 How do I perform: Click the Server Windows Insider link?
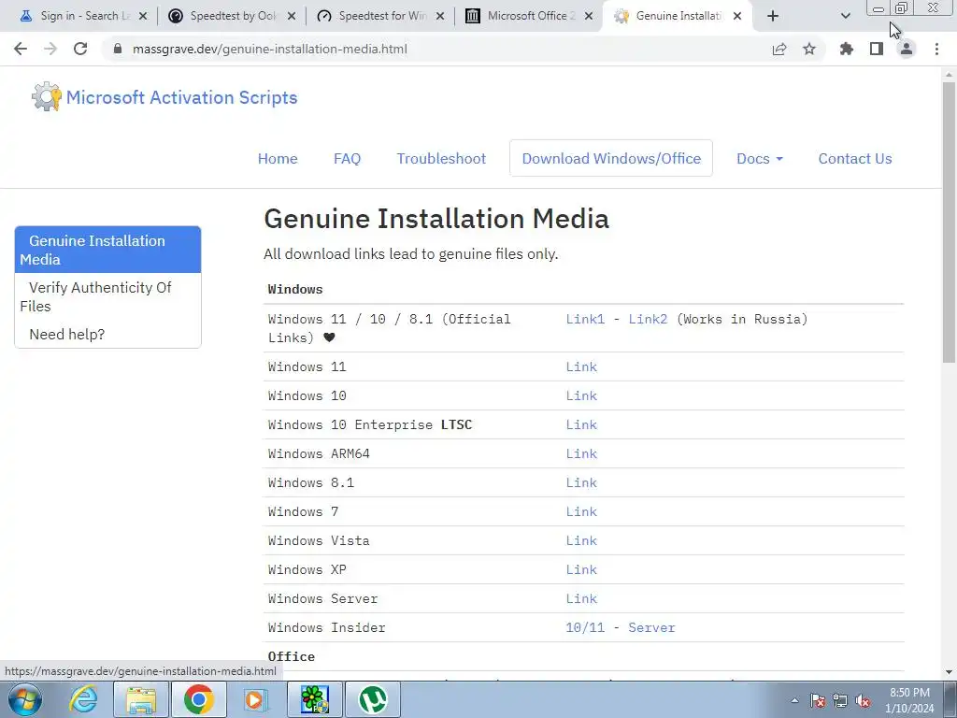(651, 627)
